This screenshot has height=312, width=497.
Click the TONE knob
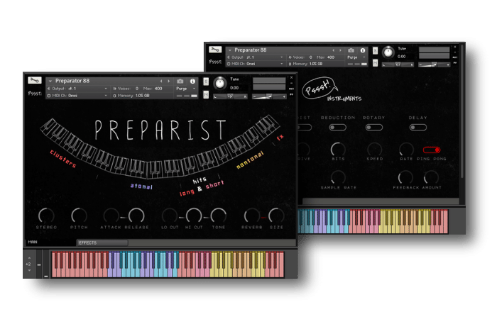pyautogui.click(x=219, y=216)
